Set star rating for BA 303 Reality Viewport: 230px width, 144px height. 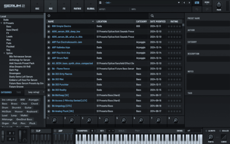[x=174, y=90]
